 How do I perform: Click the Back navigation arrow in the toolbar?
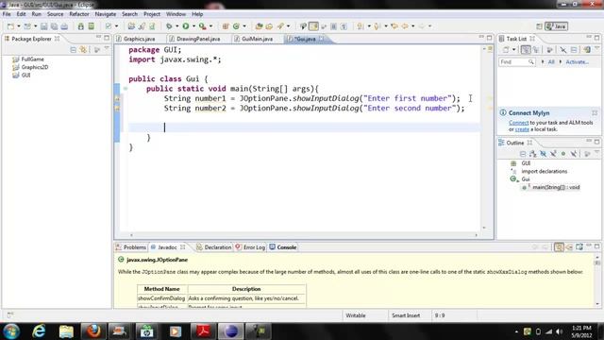tap(405, 26)
